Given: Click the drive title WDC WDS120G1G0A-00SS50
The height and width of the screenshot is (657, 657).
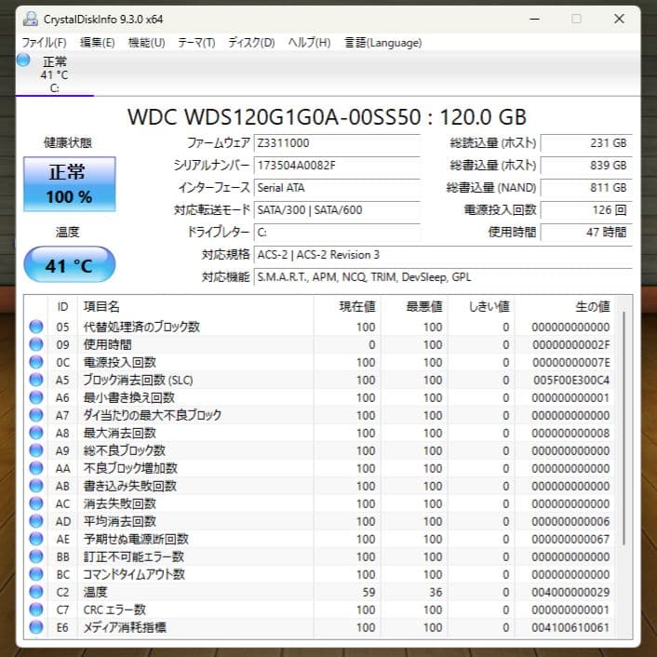Looking at the screenshot, I should pos(275,117).
